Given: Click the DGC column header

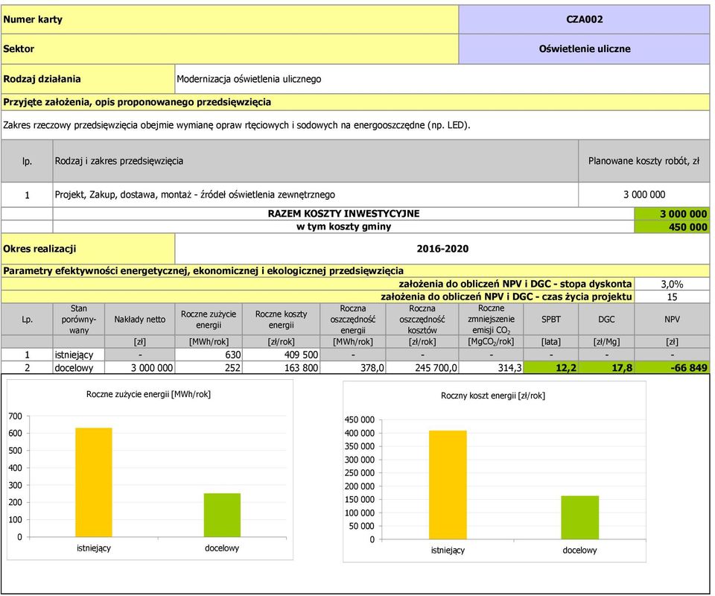Looking at the screenshot, I should pos(606,320).
